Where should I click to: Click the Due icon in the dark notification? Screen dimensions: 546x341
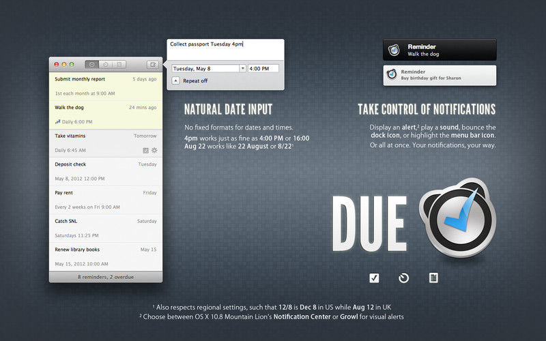point(394,50)
